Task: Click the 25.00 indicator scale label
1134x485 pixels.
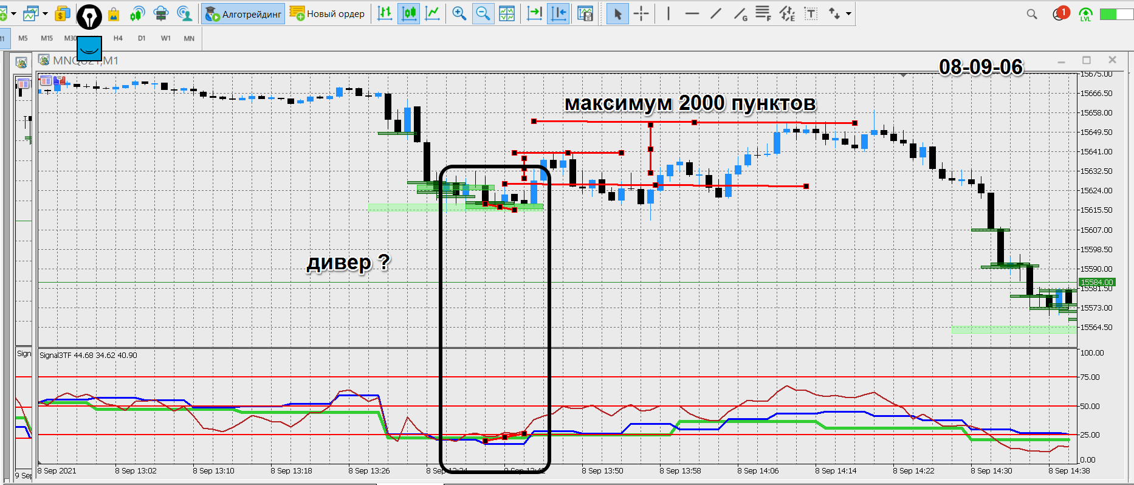Action: pyautogui.click(x=1090, y=435)
